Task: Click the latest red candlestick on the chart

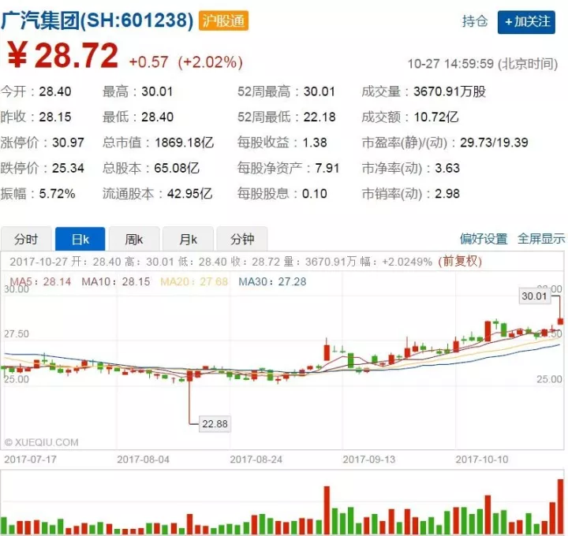Action: coord(561,321)
